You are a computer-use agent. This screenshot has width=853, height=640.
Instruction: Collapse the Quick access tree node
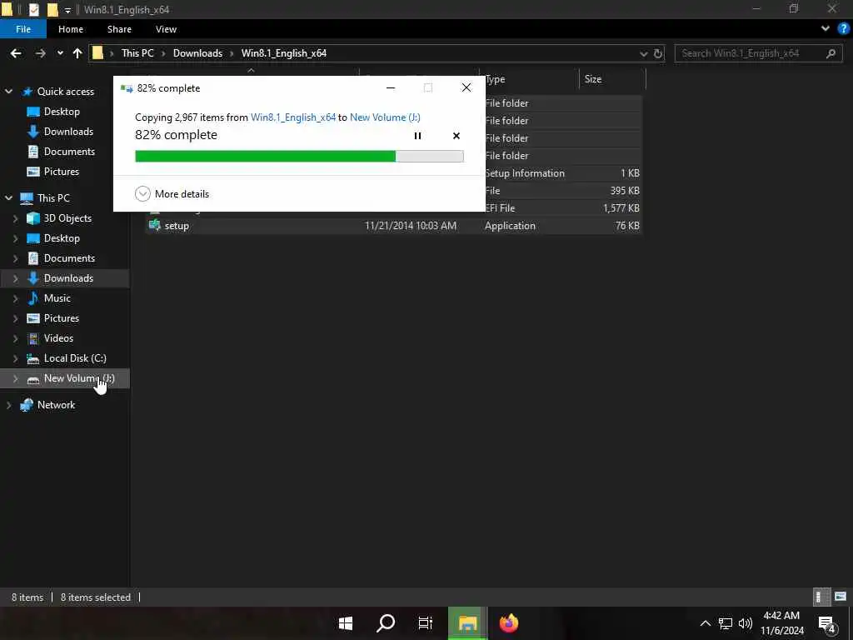click(x=8, y=92)
